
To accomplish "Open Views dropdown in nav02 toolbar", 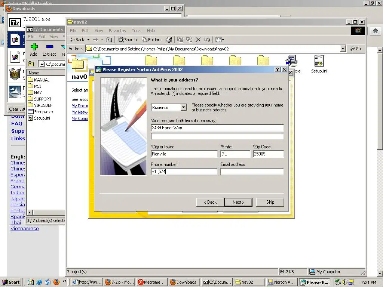I will click(220, 40).
